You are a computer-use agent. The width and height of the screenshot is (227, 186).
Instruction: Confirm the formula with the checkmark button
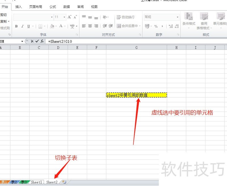(37, 41)
